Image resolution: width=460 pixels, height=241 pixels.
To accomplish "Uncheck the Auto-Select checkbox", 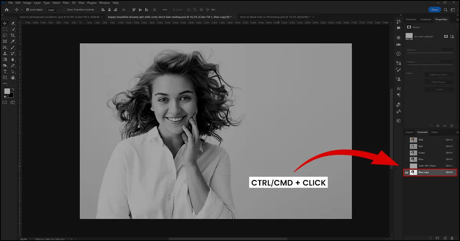I will click(27, 10).
